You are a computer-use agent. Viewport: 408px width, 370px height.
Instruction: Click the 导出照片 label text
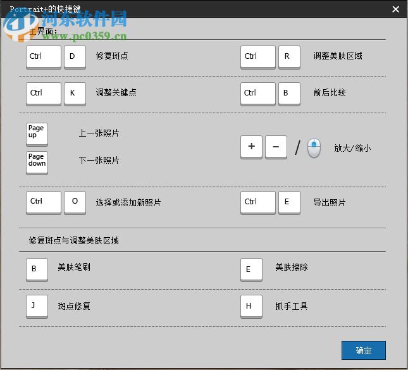330,202
